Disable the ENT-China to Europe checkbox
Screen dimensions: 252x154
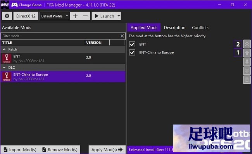tap(132, 52)
